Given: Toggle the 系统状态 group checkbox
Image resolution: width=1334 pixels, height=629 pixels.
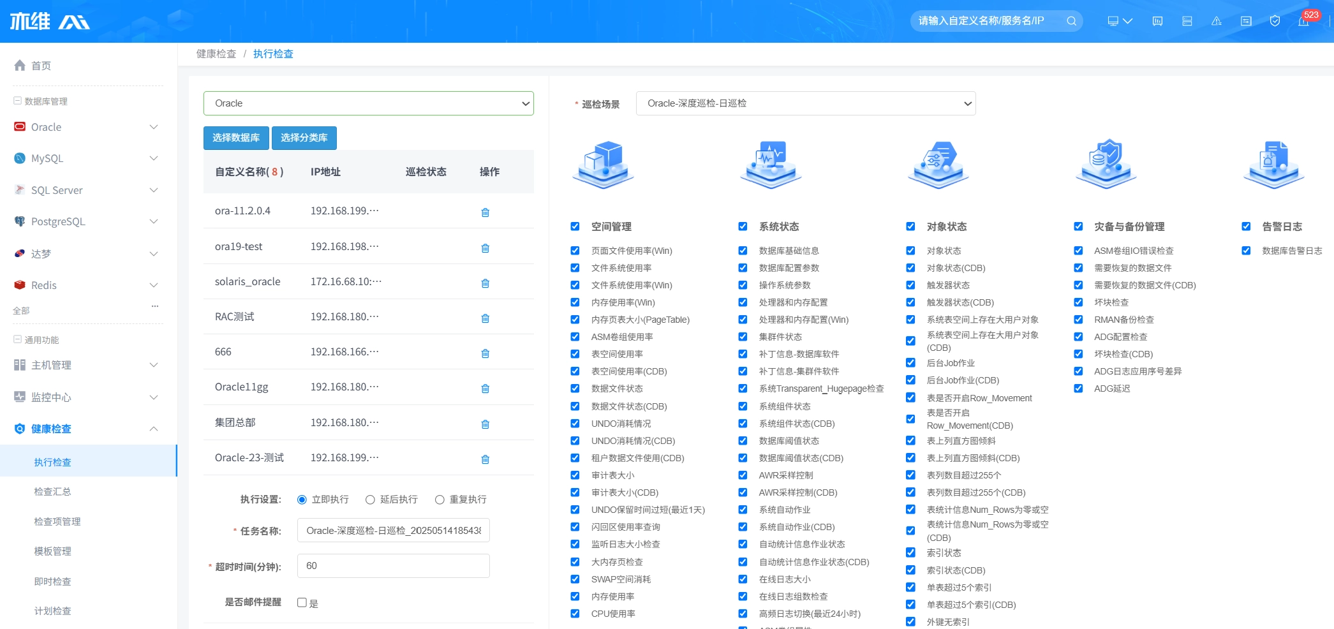Looking at the screenshot, I should 743,226.
